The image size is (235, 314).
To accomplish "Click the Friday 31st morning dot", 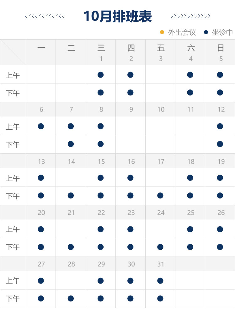I will point(160,280).
